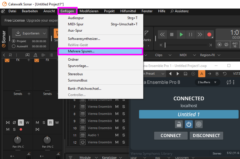Click the Stop transport button

coord(172,34)
